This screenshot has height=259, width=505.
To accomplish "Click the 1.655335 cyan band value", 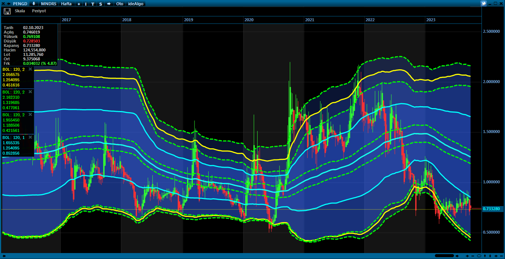I will (11, 143).
